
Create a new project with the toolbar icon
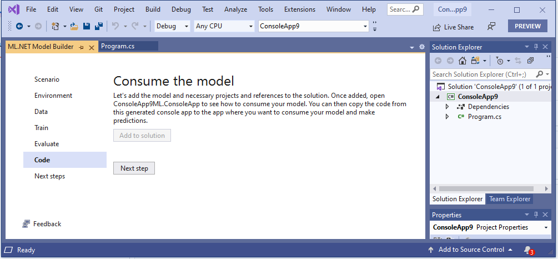55,26
